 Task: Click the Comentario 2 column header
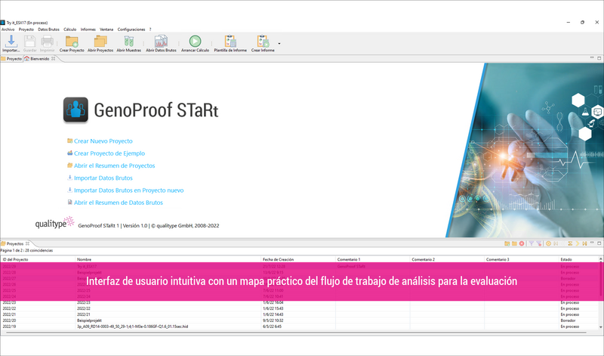[447, 259]
